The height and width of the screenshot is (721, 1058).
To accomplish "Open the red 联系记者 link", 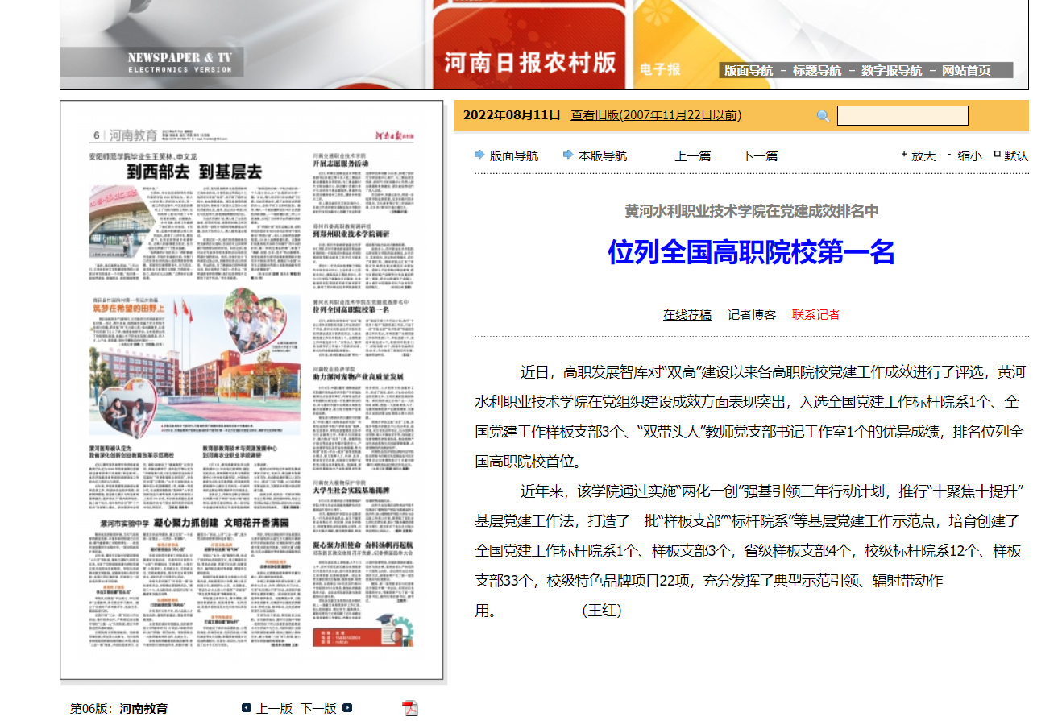I will [x=815, y=314].
